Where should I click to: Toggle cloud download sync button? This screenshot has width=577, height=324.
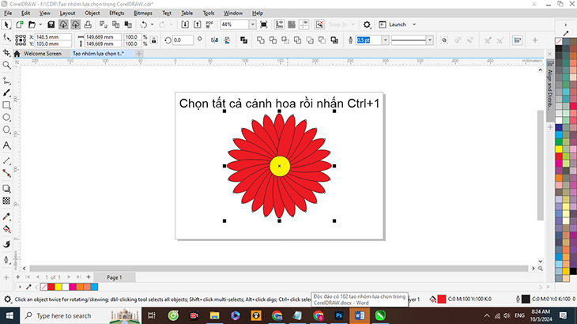coord(63,24)
